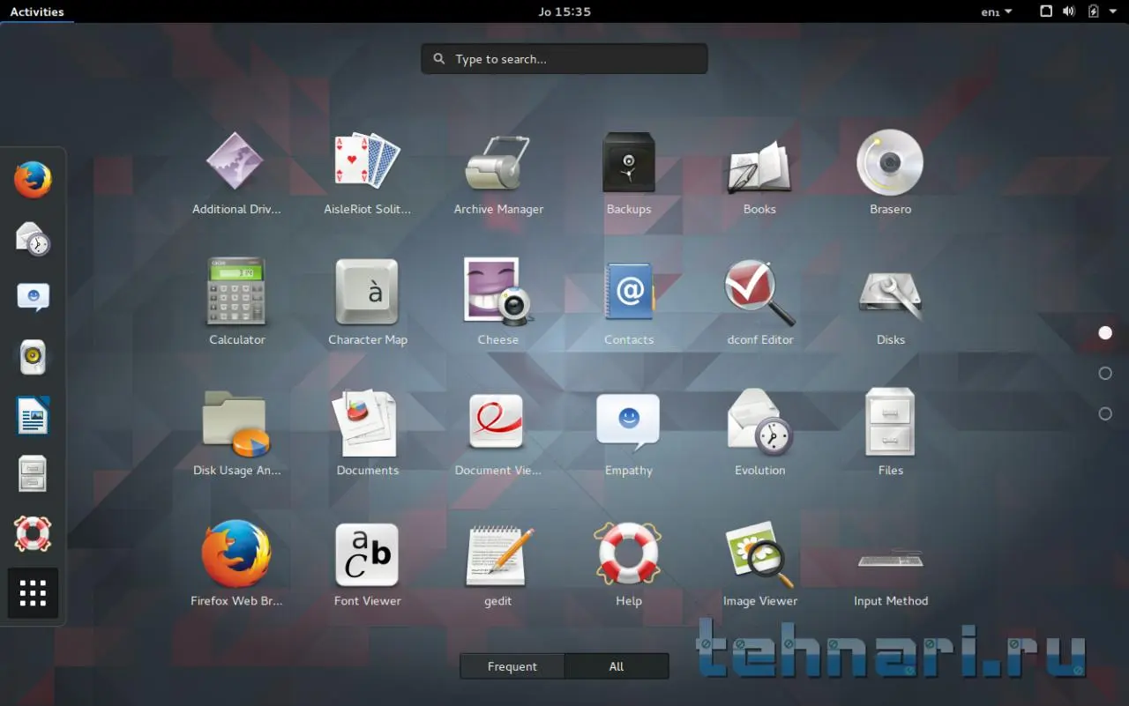Launch Empathy chat from the dock
1129x706 pixels.
[x=33, y=298]
